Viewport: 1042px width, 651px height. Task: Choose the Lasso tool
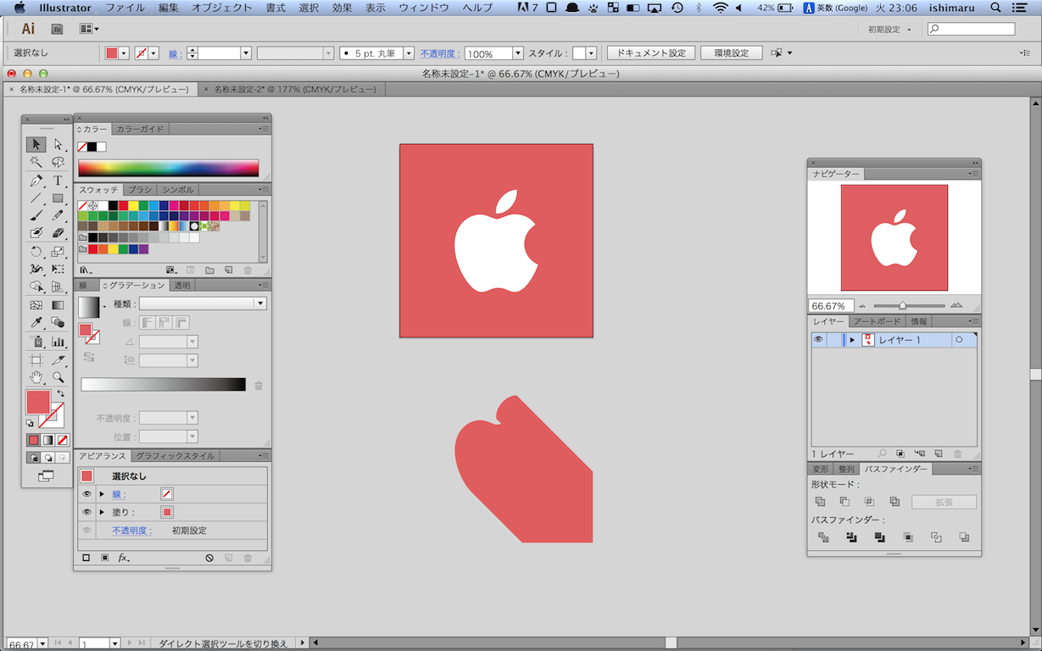pyautogui.click(x=58, y=162)
